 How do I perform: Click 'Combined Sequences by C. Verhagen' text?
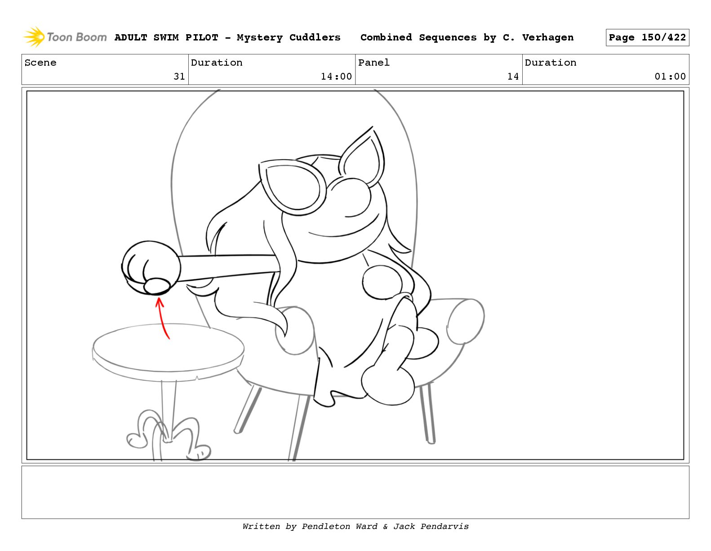(x=467, y=37)
